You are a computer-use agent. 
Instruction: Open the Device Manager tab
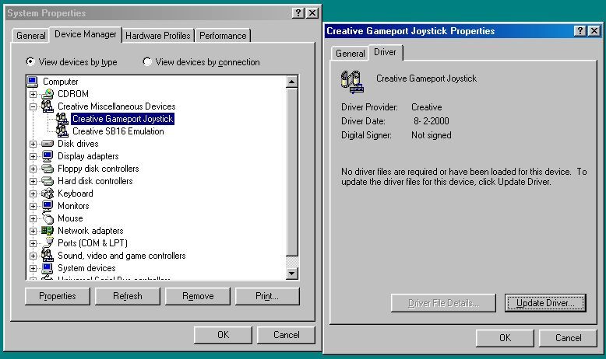click(86, 34)
